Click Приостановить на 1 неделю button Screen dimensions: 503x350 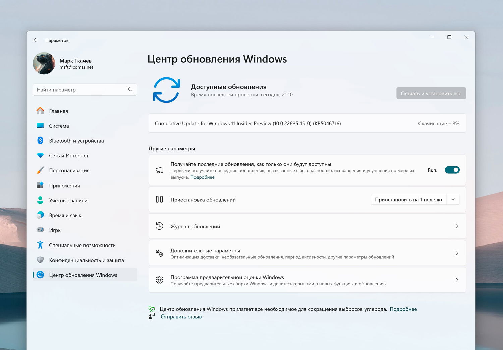[x=408, y=199]
